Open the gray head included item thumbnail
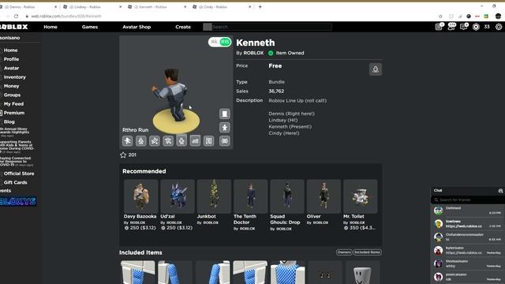The width and height of the screenshot is (505, 284). tap(363, 272)
